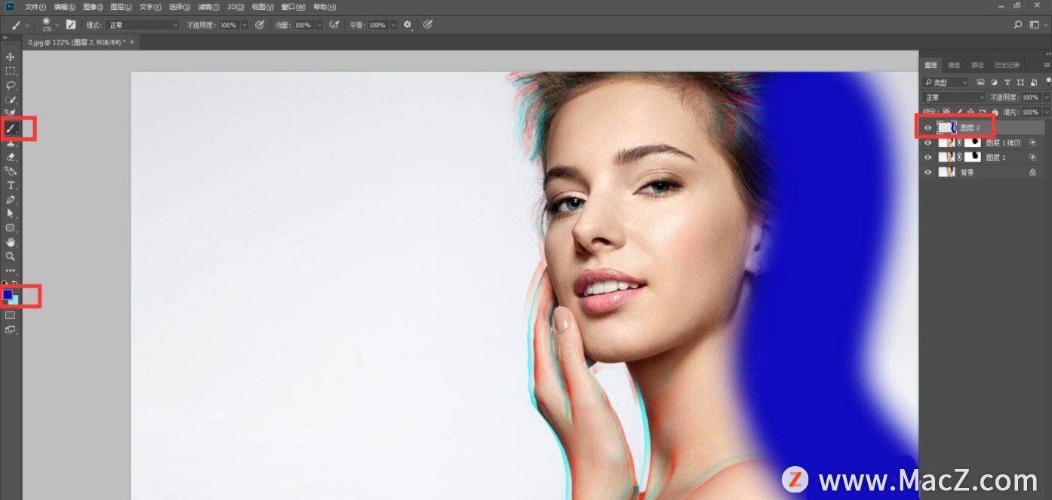This screenshot has height=500, width=1052.
Task: Select the 图层 1 拷贝 layer mask thumbnail
Action: [x=973, y=143]
